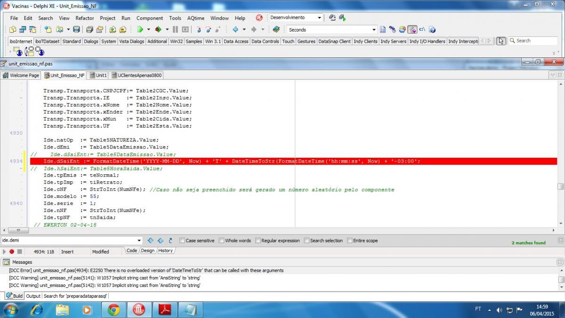
Task: Open the ide.demi search history dropdown
Action: tap(139, 240)
